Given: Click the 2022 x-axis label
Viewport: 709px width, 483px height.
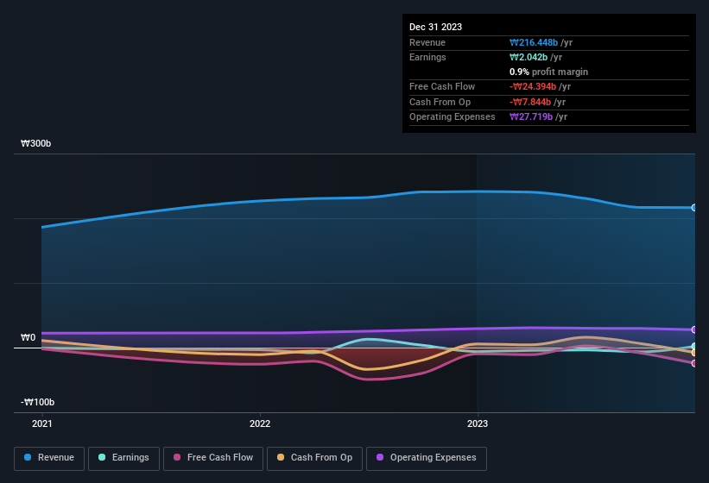Looking at the screenshot, I should tap(260, 423).
